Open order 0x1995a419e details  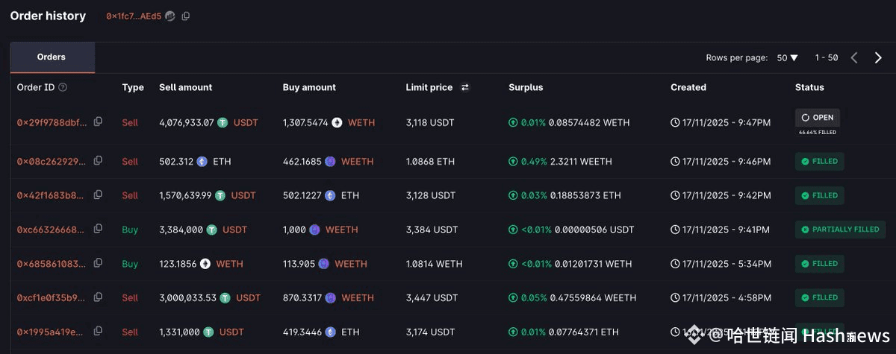pyautogui.click(x=52, y=332)
